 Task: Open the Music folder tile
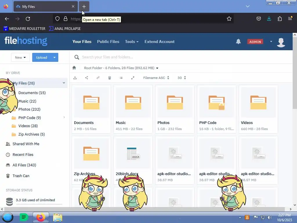click(133, 109)
